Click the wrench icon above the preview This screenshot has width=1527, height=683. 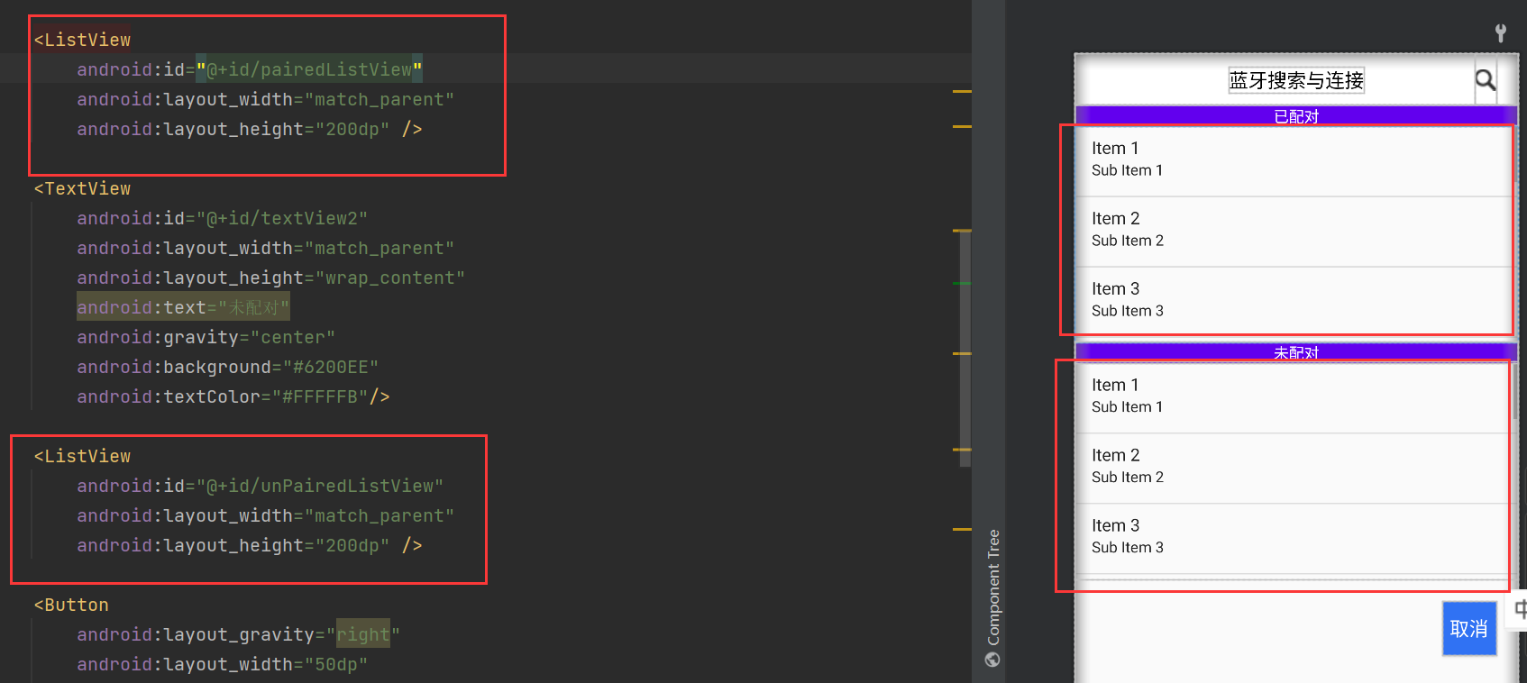tap(1500, 33)
